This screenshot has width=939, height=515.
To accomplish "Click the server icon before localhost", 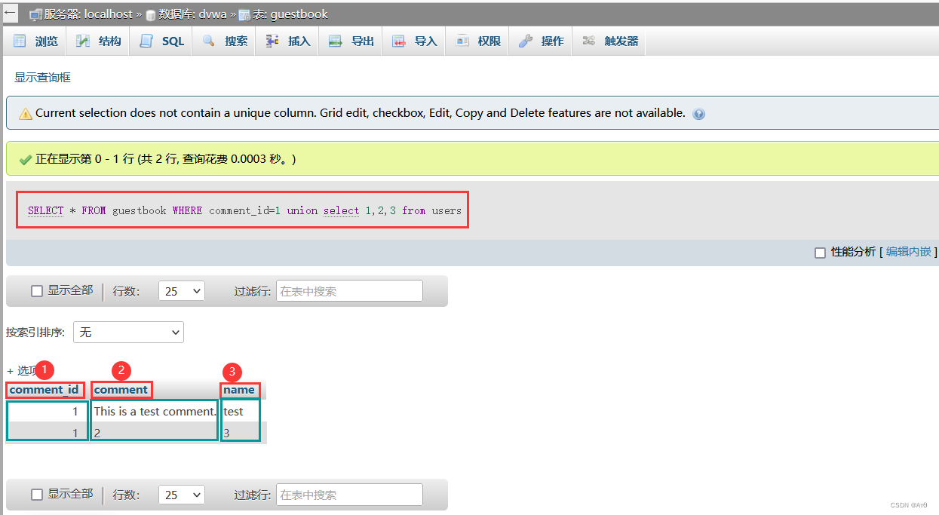I will [x=35, y=14].
